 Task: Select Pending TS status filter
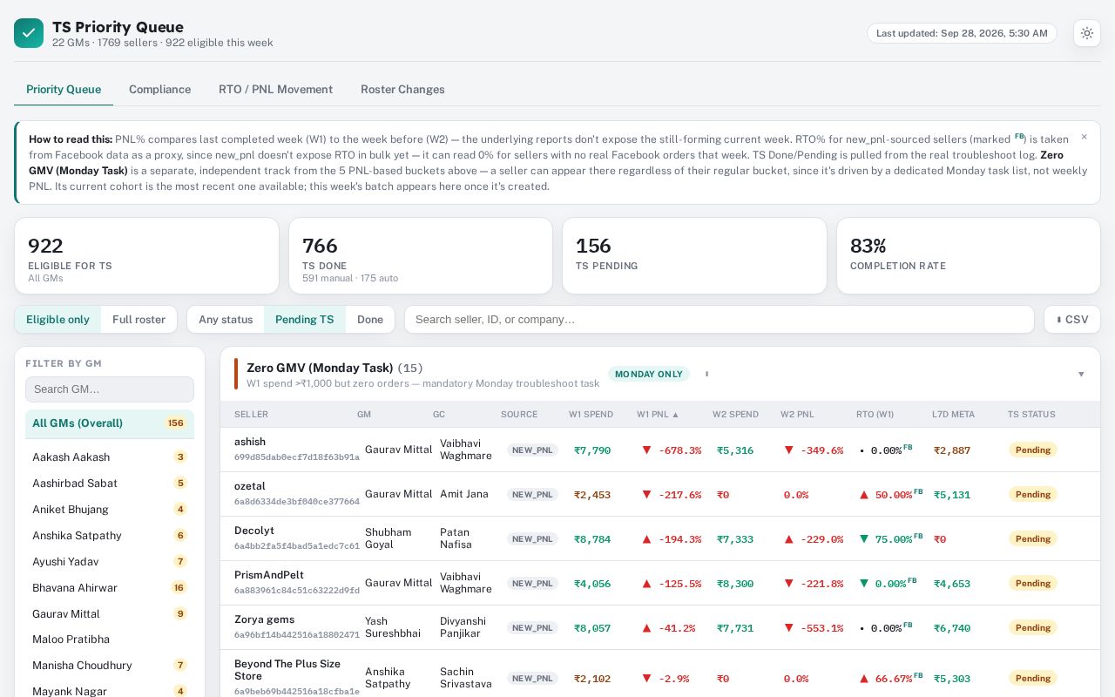click(x=304, y=320)
